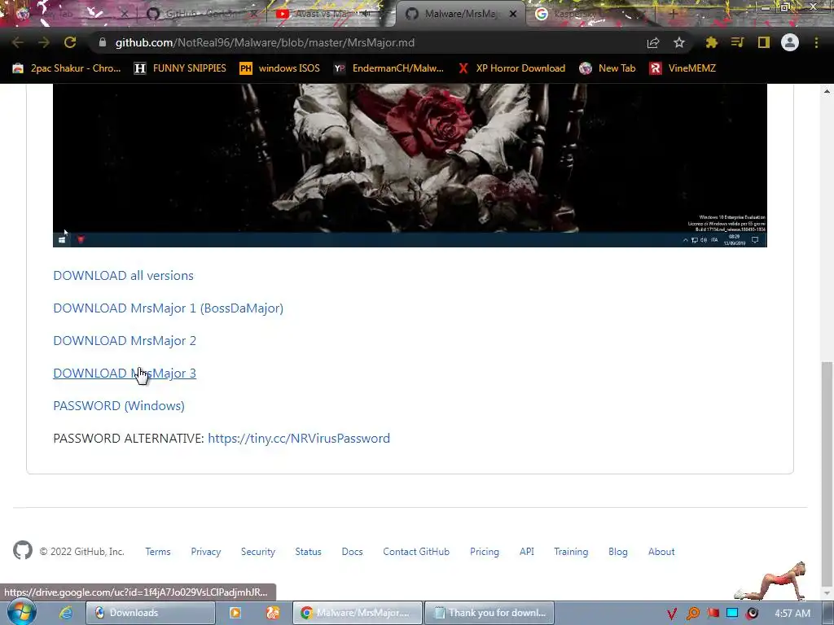Launch Internet Explorer from the taskbar

(66, 613)
